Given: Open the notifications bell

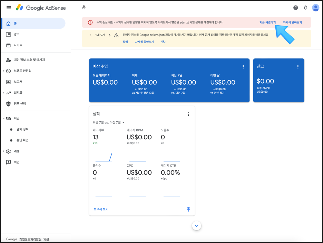Looking at the screenshot, I should coord(306,8).
